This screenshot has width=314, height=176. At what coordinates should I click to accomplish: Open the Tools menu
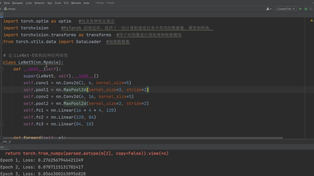(58, 3)
